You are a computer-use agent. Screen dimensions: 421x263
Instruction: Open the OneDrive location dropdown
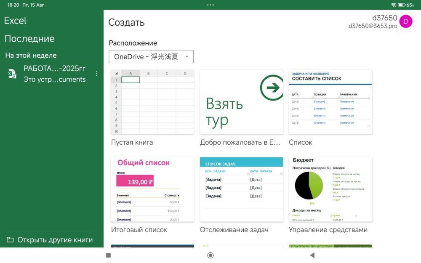(x=151, y=57)
